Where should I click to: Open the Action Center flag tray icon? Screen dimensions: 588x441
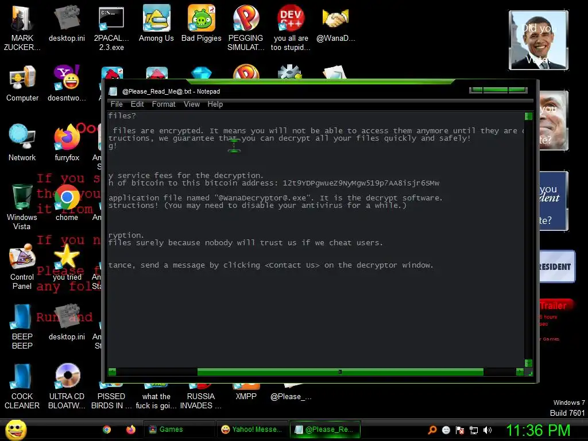pyautogui.click(x=460, y=430)
